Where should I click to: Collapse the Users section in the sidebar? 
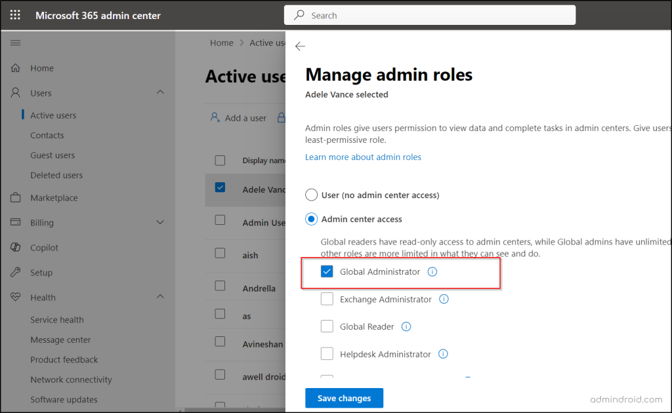click(x=160, y=92)
